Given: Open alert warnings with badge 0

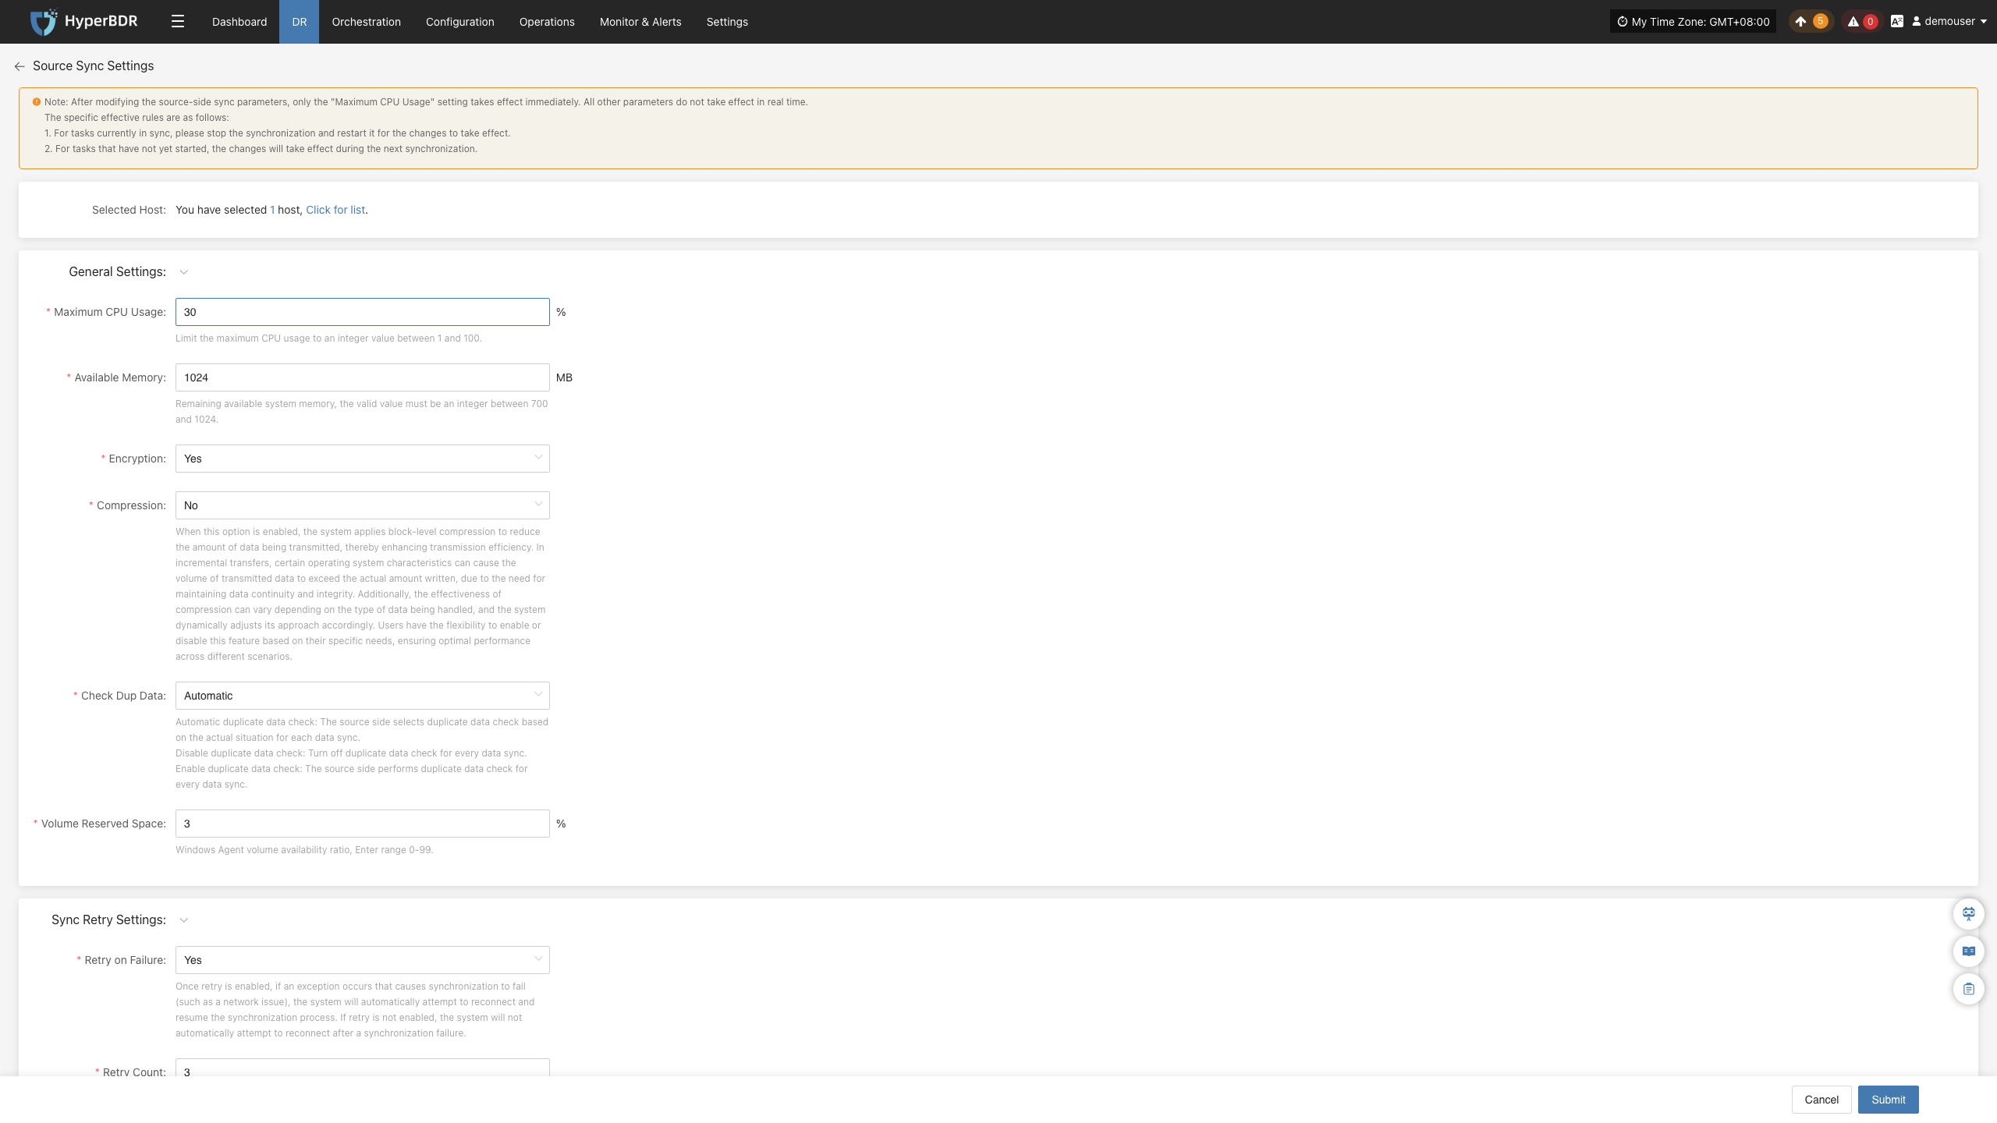Looking at the screenshot, I should coord(1862,22).
